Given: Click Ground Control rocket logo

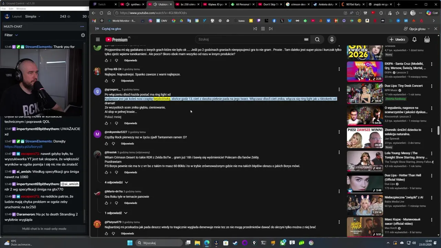Looking at the screenshot, I should point(7,16).
